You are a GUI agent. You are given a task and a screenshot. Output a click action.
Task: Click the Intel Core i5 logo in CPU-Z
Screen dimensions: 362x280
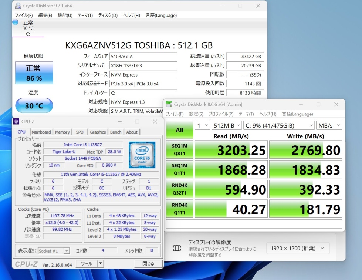pos(142,155)
